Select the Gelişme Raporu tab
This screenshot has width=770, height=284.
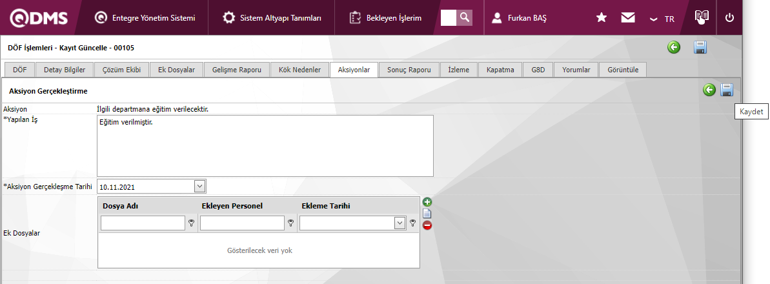[237, 70]
